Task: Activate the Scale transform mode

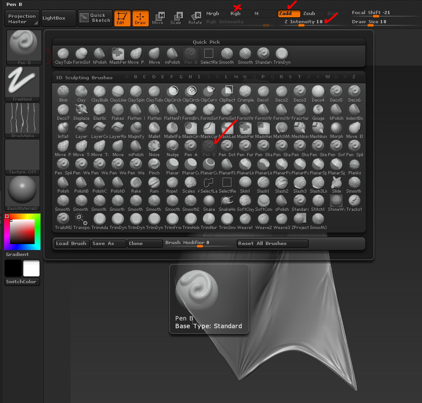Action: (176, 18)
